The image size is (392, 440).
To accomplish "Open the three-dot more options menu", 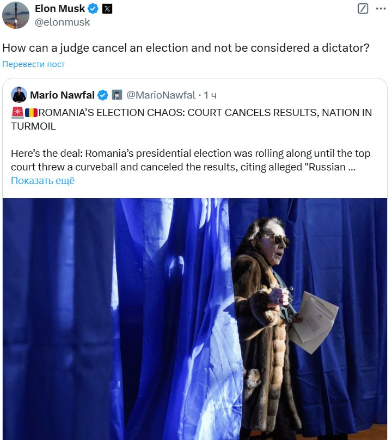I will pyautogui.click(x=381, y=9).
